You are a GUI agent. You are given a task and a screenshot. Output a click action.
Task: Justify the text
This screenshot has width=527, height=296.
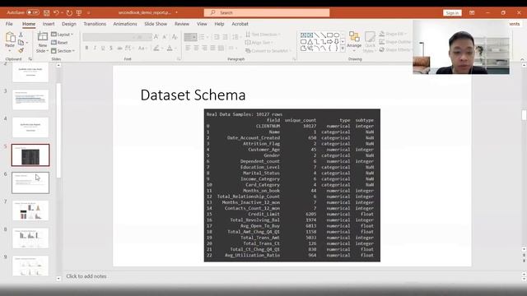pos(212,49)
